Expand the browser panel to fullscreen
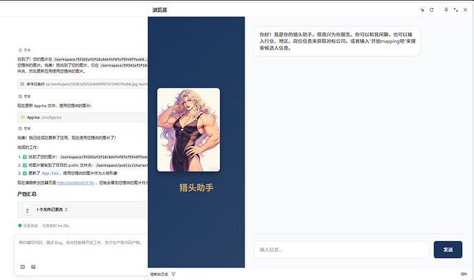474x280 pixels. tap(456, 10)
